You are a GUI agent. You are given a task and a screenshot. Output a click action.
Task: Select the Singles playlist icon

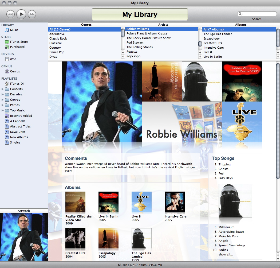coord(7,142)
